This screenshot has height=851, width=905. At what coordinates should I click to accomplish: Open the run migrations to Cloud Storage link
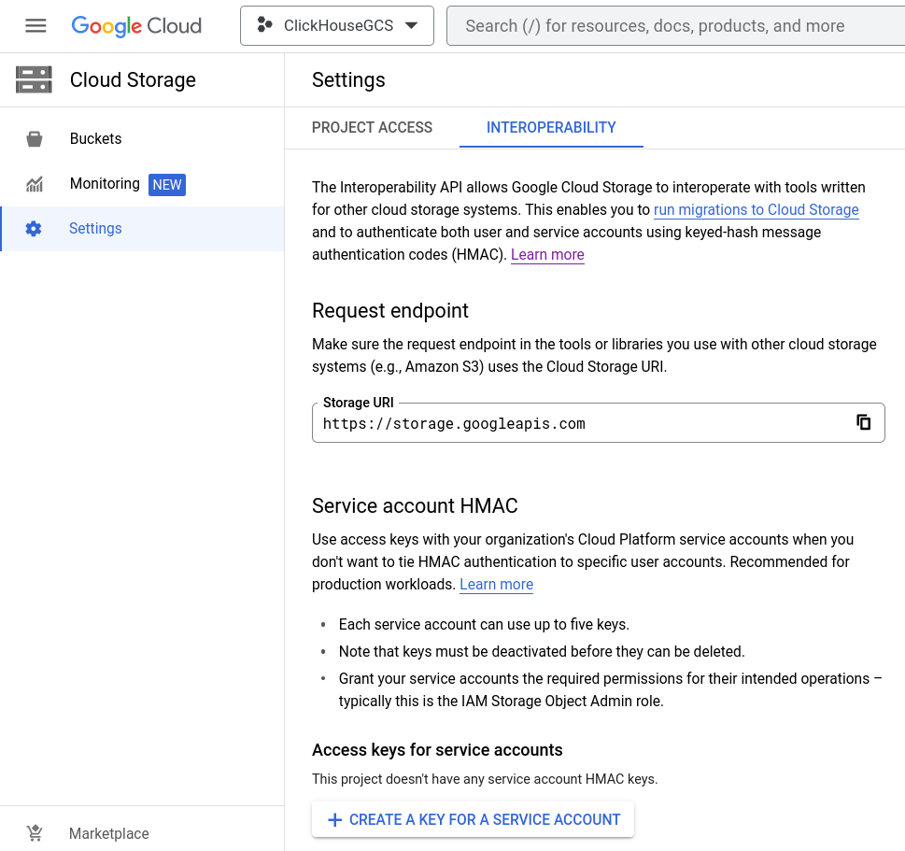pos(756,209)
